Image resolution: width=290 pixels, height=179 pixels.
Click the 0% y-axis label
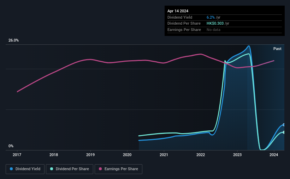(x=11, y=146)
